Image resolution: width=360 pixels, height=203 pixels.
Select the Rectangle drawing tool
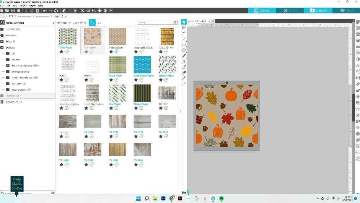(x=184, y=44)
